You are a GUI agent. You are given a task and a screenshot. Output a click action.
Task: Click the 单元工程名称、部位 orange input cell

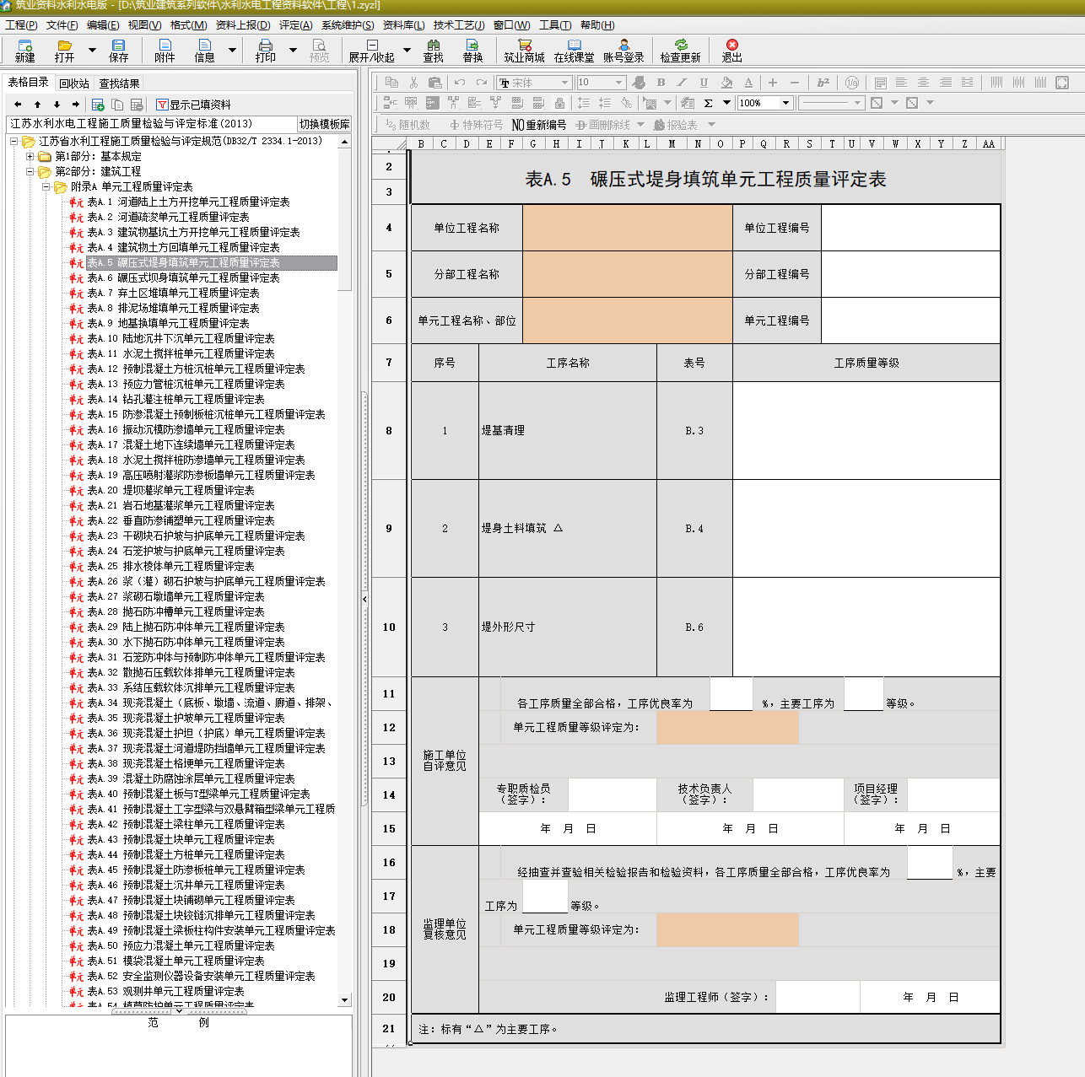[x=628, y=320]
